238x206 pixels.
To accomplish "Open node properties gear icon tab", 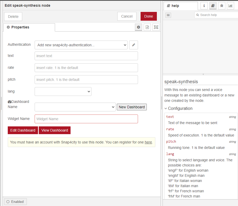I will pyautogui.click(x=139, y=27).
